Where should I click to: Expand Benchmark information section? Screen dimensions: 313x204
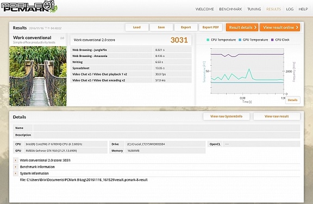coord(16,167)
